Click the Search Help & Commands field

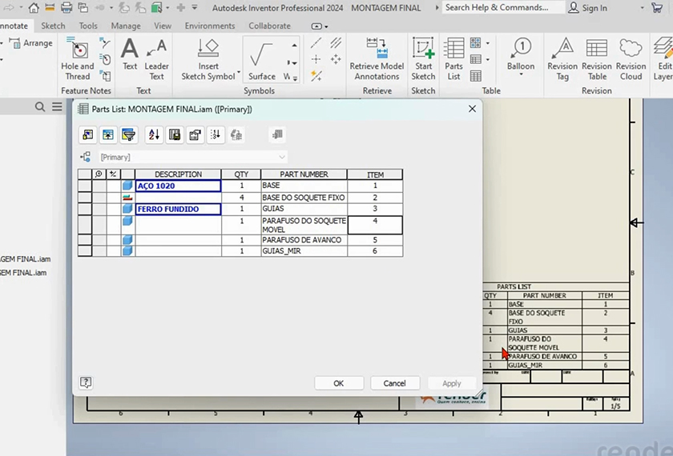pos(497,7)
